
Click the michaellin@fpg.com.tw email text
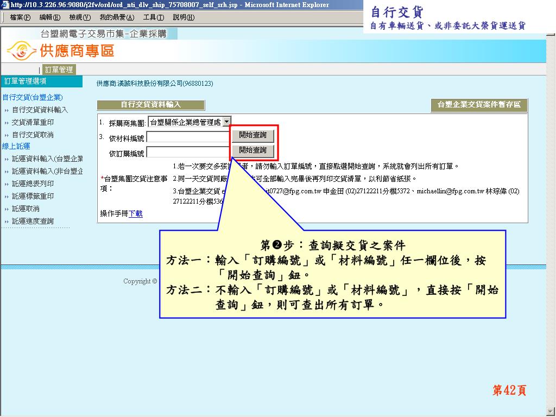point(450,191)
